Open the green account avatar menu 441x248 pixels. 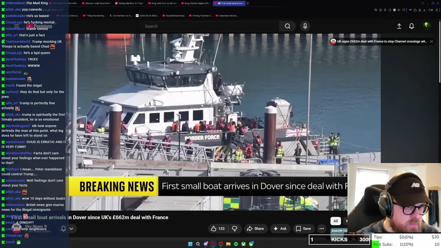click(x=426, y=26)
